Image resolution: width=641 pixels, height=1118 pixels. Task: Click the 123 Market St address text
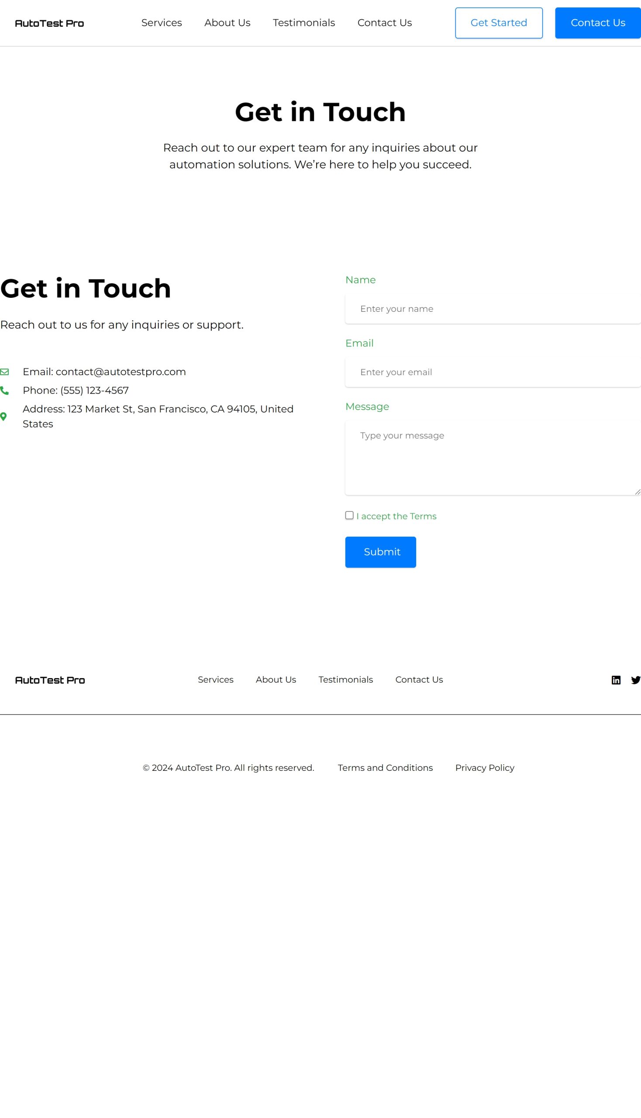tap(158, 416)
